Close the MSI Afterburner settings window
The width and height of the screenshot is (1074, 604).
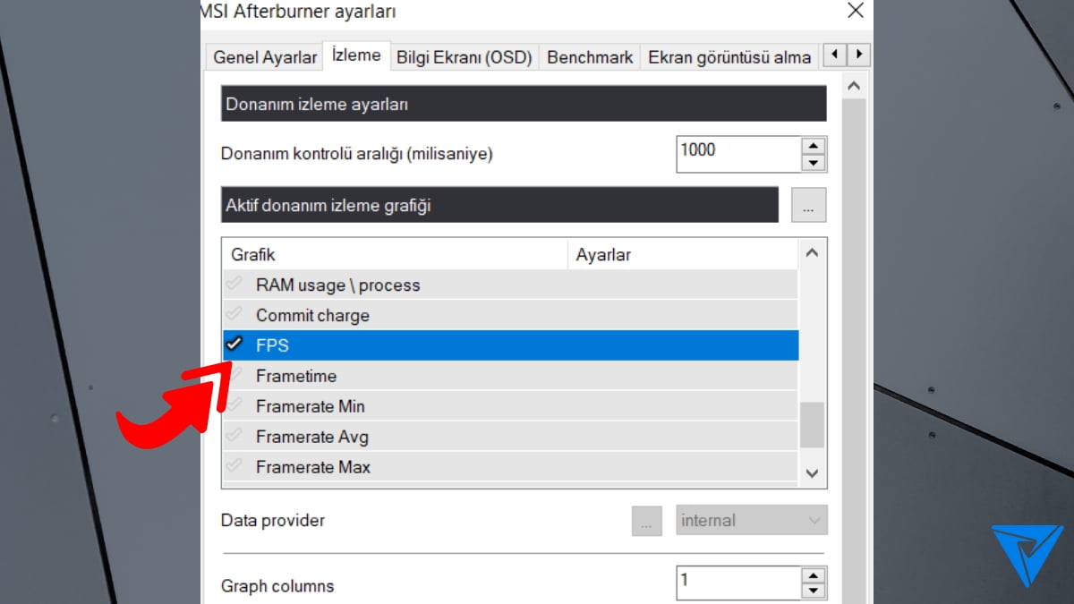855,11
